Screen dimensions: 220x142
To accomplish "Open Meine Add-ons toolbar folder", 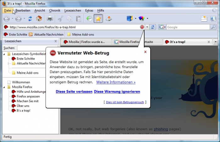I will [80, 34].
